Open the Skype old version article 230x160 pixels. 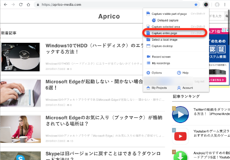[103, 155]
